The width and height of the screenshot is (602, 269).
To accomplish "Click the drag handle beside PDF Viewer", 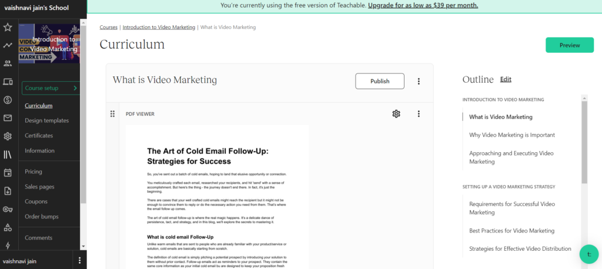I will click(112, 114).
